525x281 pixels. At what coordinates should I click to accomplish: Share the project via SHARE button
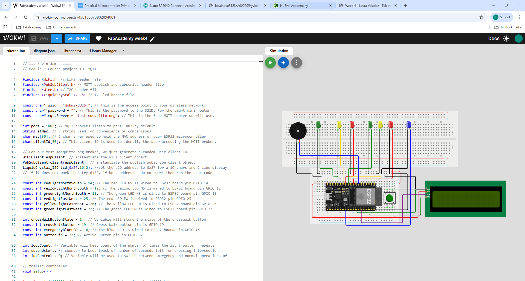click(77, 39)
